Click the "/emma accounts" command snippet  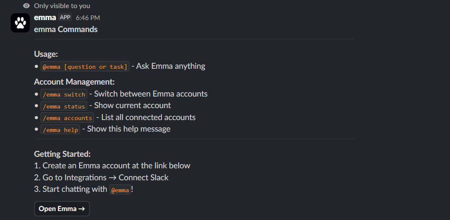coord(67,118)
